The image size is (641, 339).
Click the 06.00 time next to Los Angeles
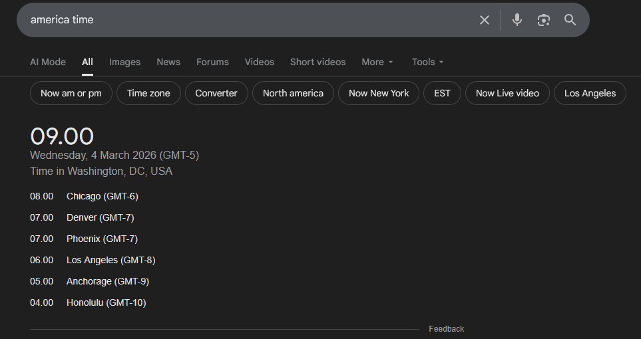pyautogui.click(x=42, y=260)
